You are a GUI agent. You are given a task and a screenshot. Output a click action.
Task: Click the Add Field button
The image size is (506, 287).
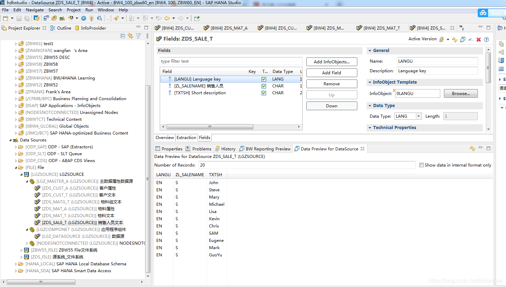tap(331, 73)
